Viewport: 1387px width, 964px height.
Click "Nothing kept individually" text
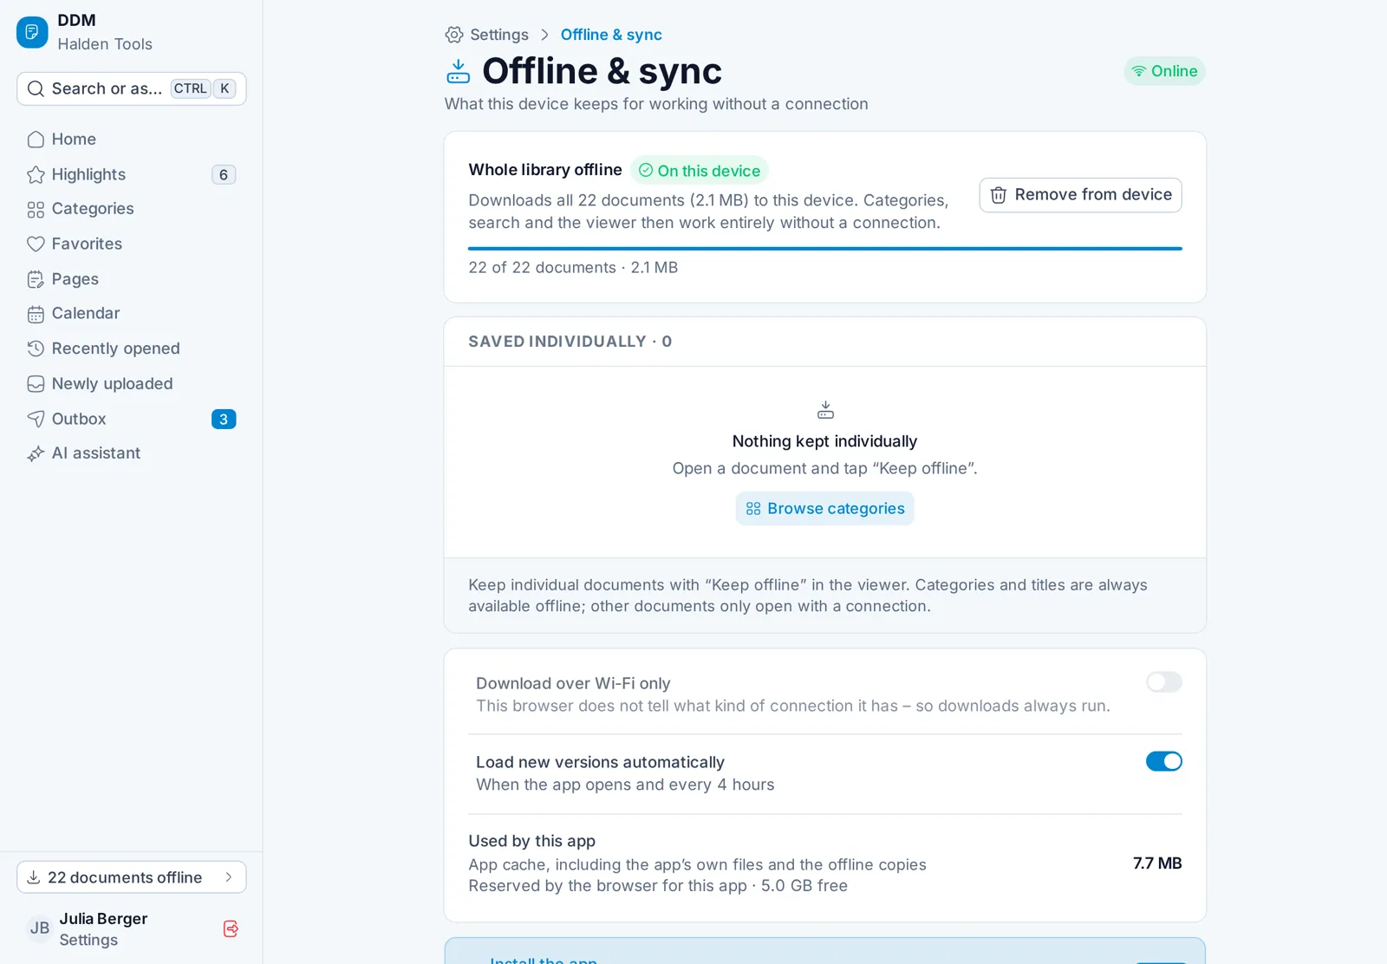[824, 441]
